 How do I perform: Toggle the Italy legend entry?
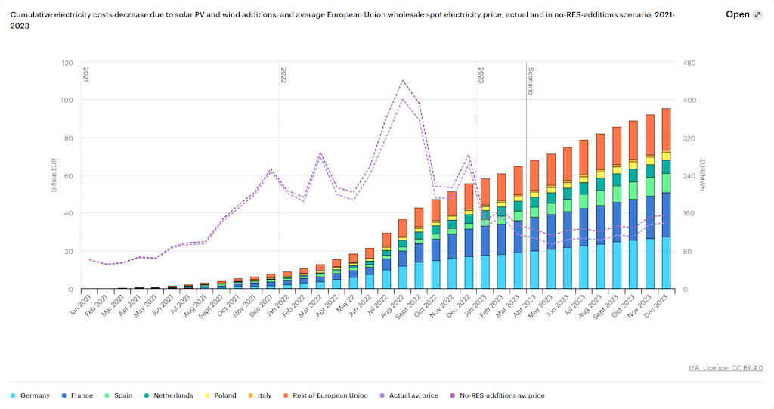tap(260, 395)
